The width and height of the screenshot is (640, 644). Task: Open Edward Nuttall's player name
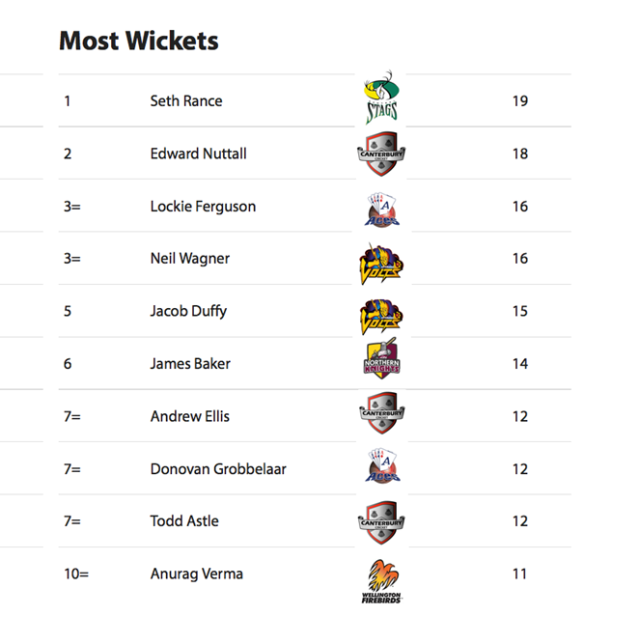(x=198, y=154)
